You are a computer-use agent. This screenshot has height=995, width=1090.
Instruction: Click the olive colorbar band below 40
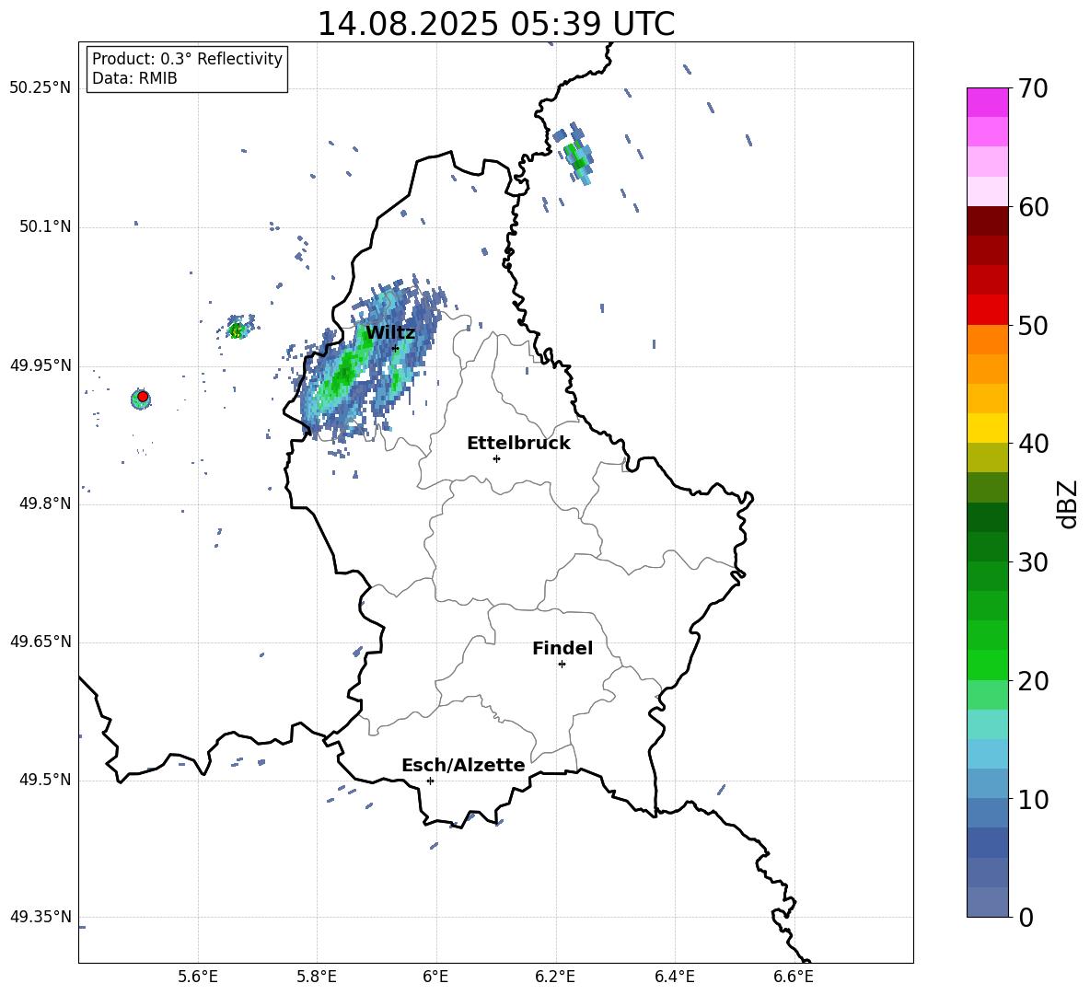point(987,457)
